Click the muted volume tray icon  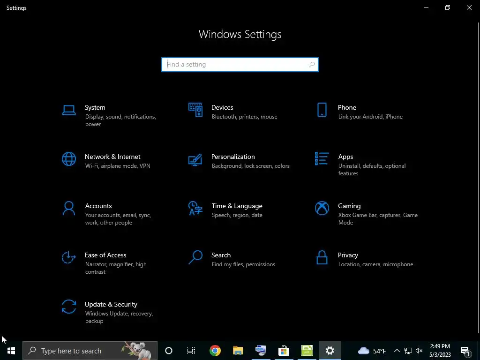tap(419, 351)
